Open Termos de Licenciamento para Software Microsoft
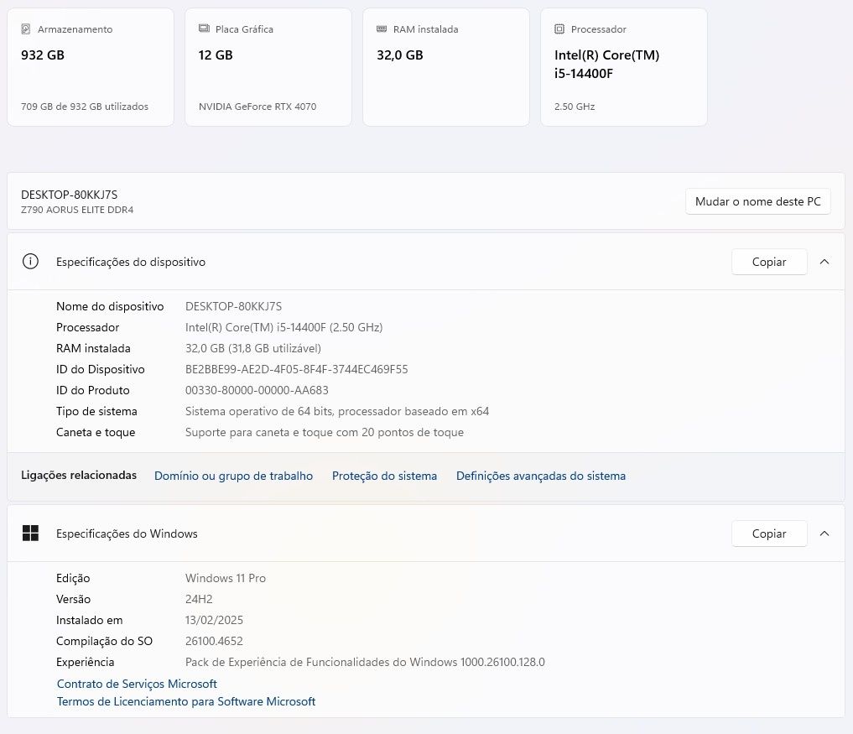 pos(186,701)
